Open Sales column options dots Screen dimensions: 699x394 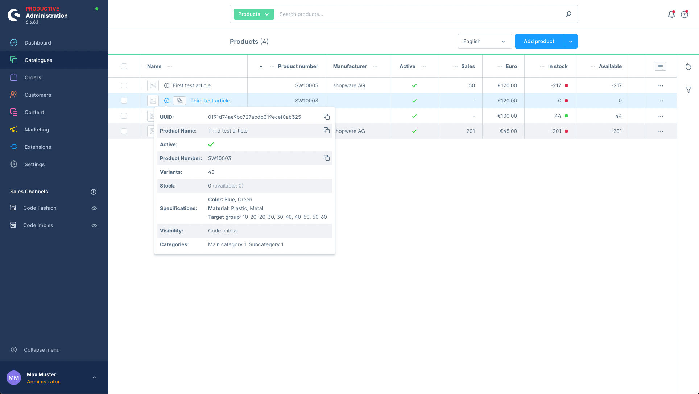pos(455,67)
